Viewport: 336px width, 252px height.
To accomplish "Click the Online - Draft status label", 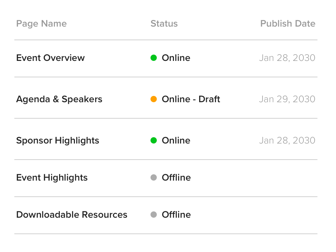I will pos(191,99).
